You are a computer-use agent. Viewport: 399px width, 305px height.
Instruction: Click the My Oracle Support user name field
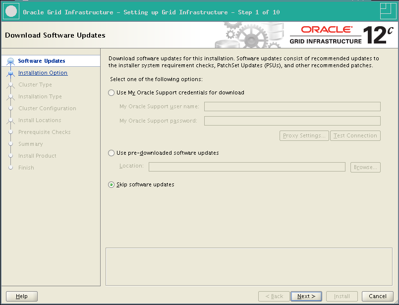point(292,107)
